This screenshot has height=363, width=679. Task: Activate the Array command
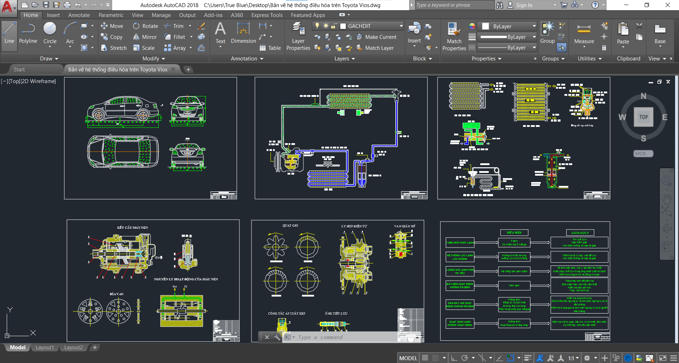(x=175, y=48)
